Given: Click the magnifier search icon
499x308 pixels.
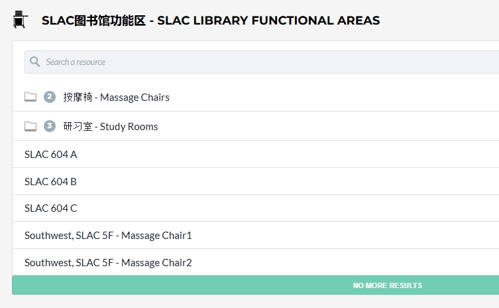Looking at the screenshot, I should 34,62.
